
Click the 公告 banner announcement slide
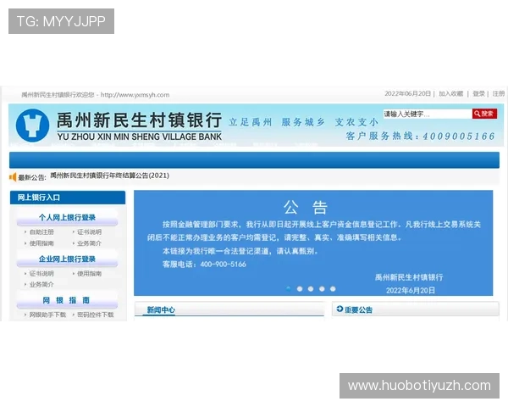click(313, 243)
